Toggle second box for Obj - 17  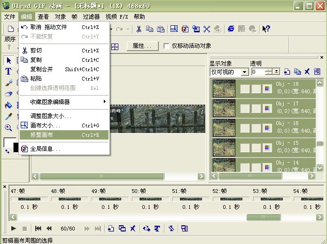click(256, 108)
